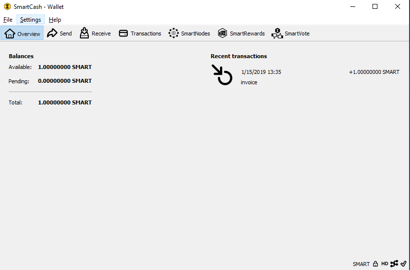Viewport: 410px width, 270px height.
Task: Switch to the SmartRewards tab label
Action: coord(247,34)
